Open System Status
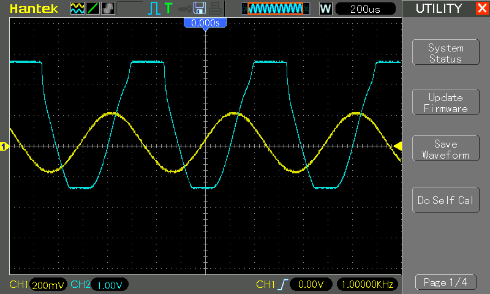Viewport: 490px width, 294px height. tap(446, 52)
